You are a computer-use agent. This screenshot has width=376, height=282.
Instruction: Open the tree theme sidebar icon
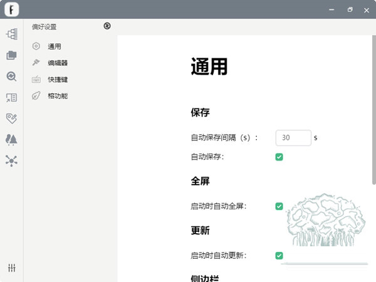11,139
